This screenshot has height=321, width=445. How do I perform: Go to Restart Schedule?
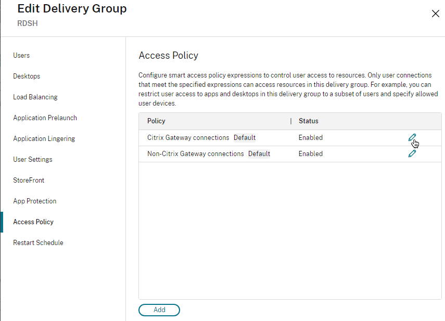point(38,243)
